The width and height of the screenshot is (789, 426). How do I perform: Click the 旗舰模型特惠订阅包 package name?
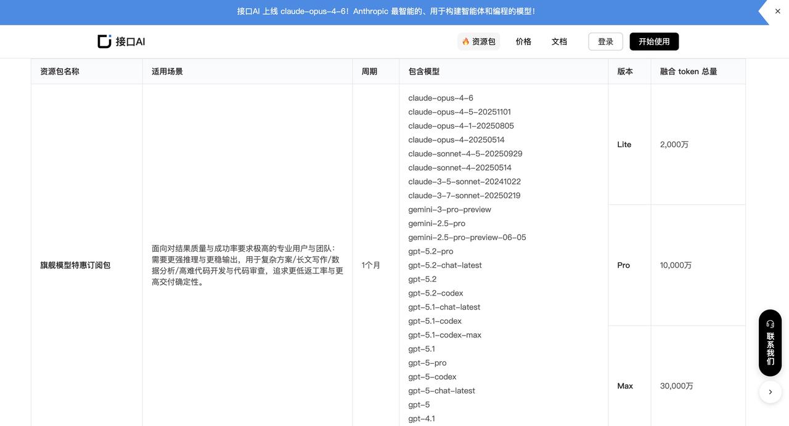click(75, 265)
